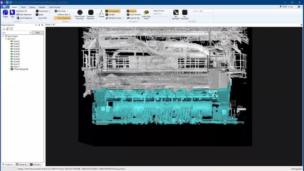This screenshot has width=304, height=171.
Task: Toggle the Upright option
Action: [x=110, y=15]
